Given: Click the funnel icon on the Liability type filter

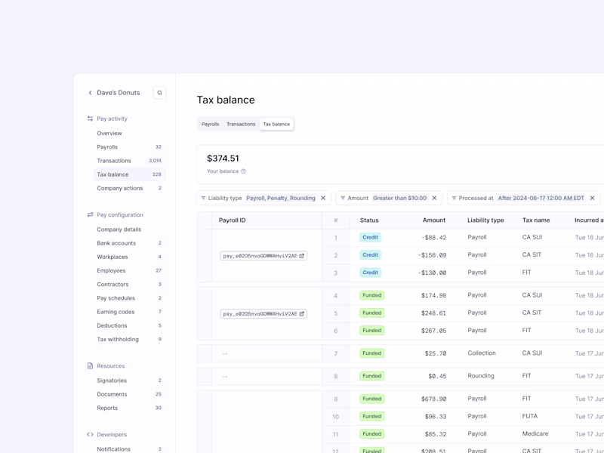Looking at the screenshot, I should 203,198.
